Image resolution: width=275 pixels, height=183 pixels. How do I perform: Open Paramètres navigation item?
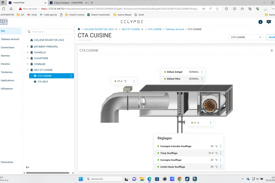[7, 162]
